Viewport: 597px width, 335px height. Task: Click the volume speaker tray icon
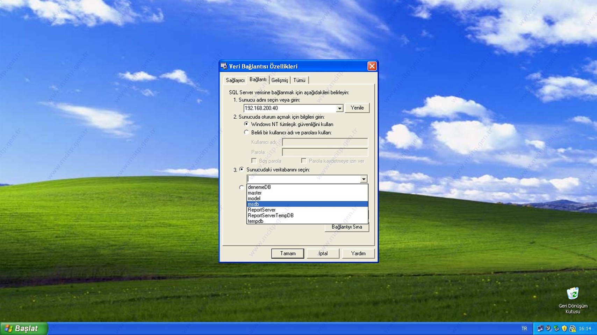(548, 328)
